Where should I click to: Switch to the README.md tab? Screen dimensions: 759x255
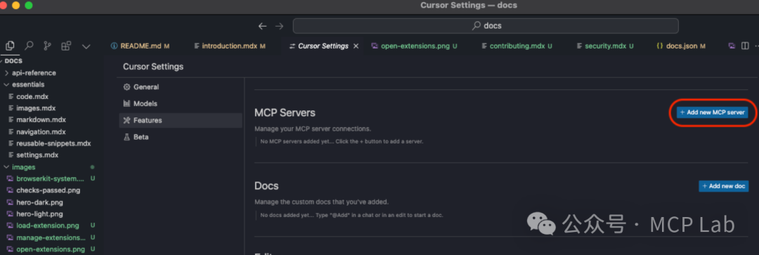141,46
